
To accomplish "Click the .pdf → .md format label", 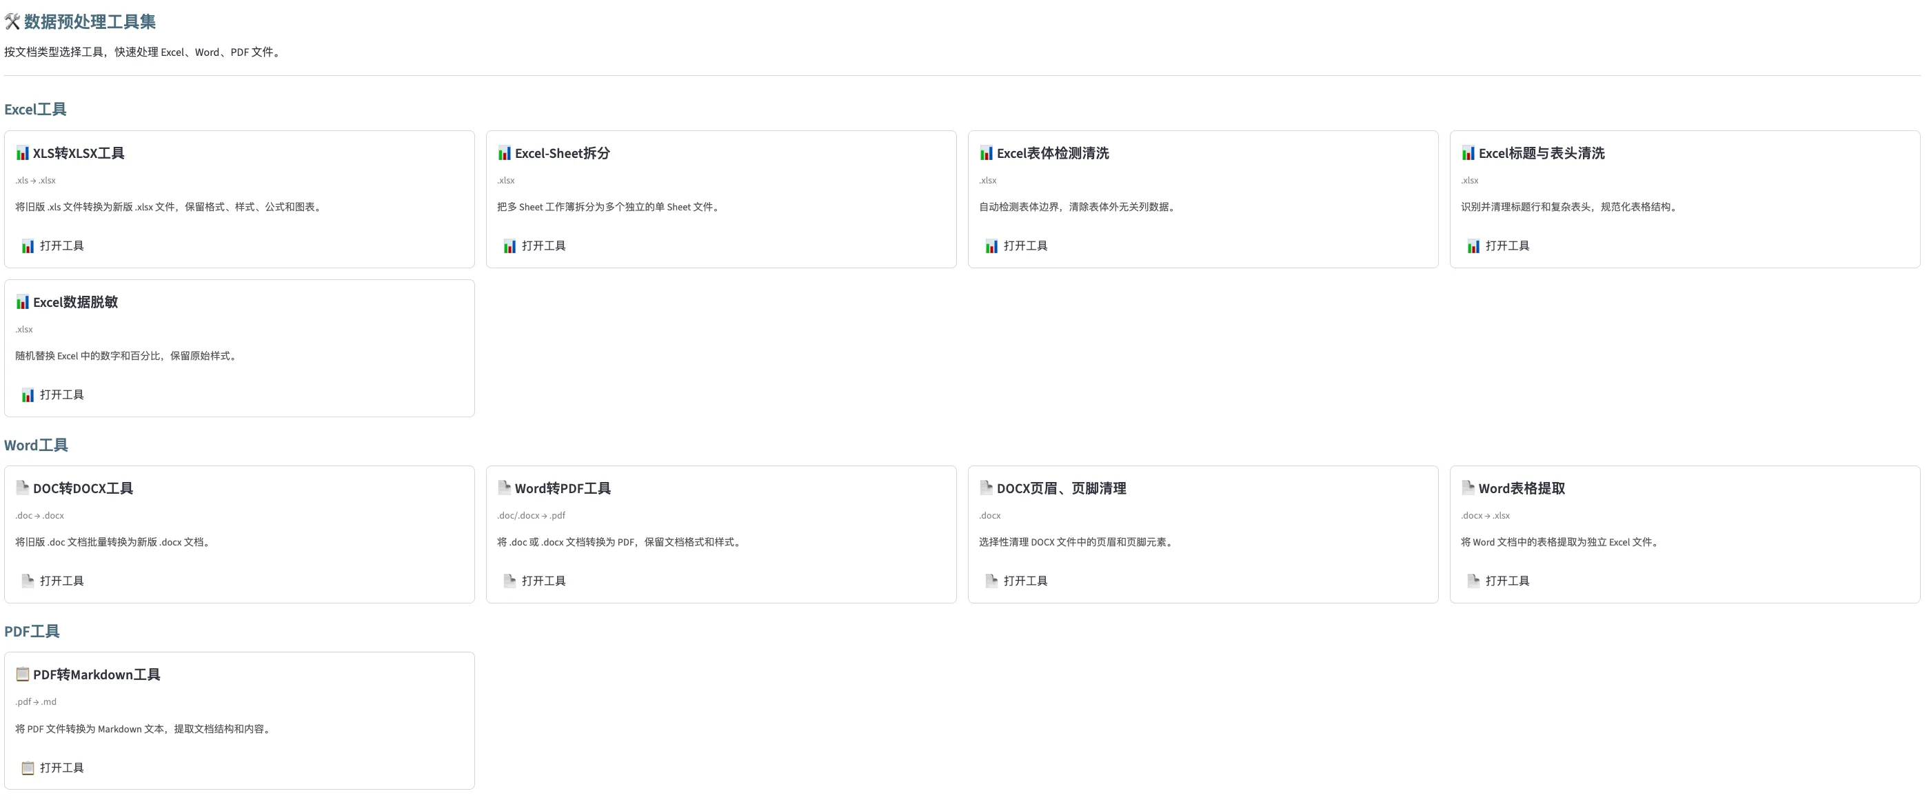I will pos(36,702).
